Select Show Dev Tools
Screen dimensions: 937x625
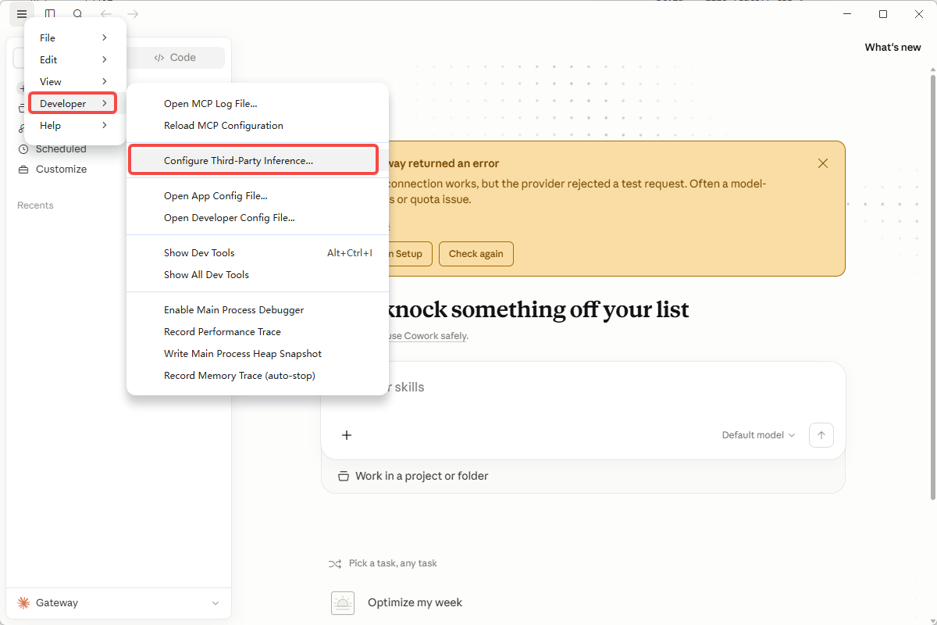[x=258, y=253]
